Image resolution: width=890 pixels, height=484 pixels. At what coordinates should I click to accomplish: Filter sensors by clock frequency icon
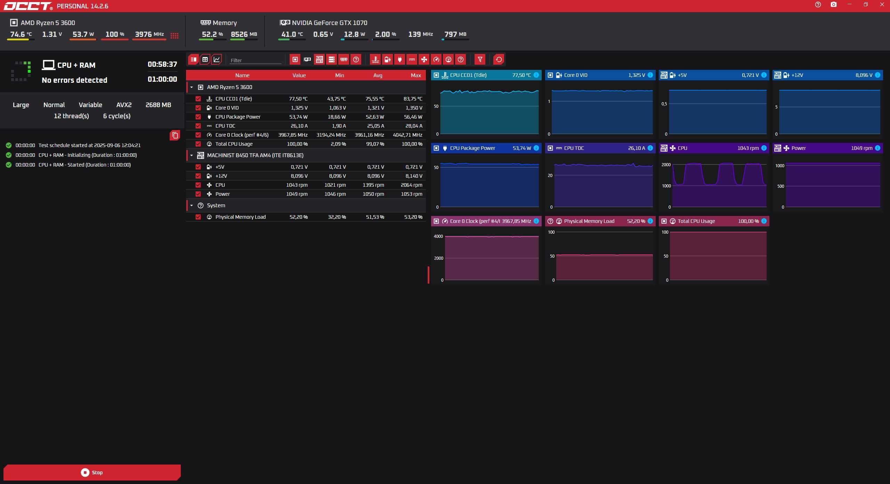[x=436, y=59]
